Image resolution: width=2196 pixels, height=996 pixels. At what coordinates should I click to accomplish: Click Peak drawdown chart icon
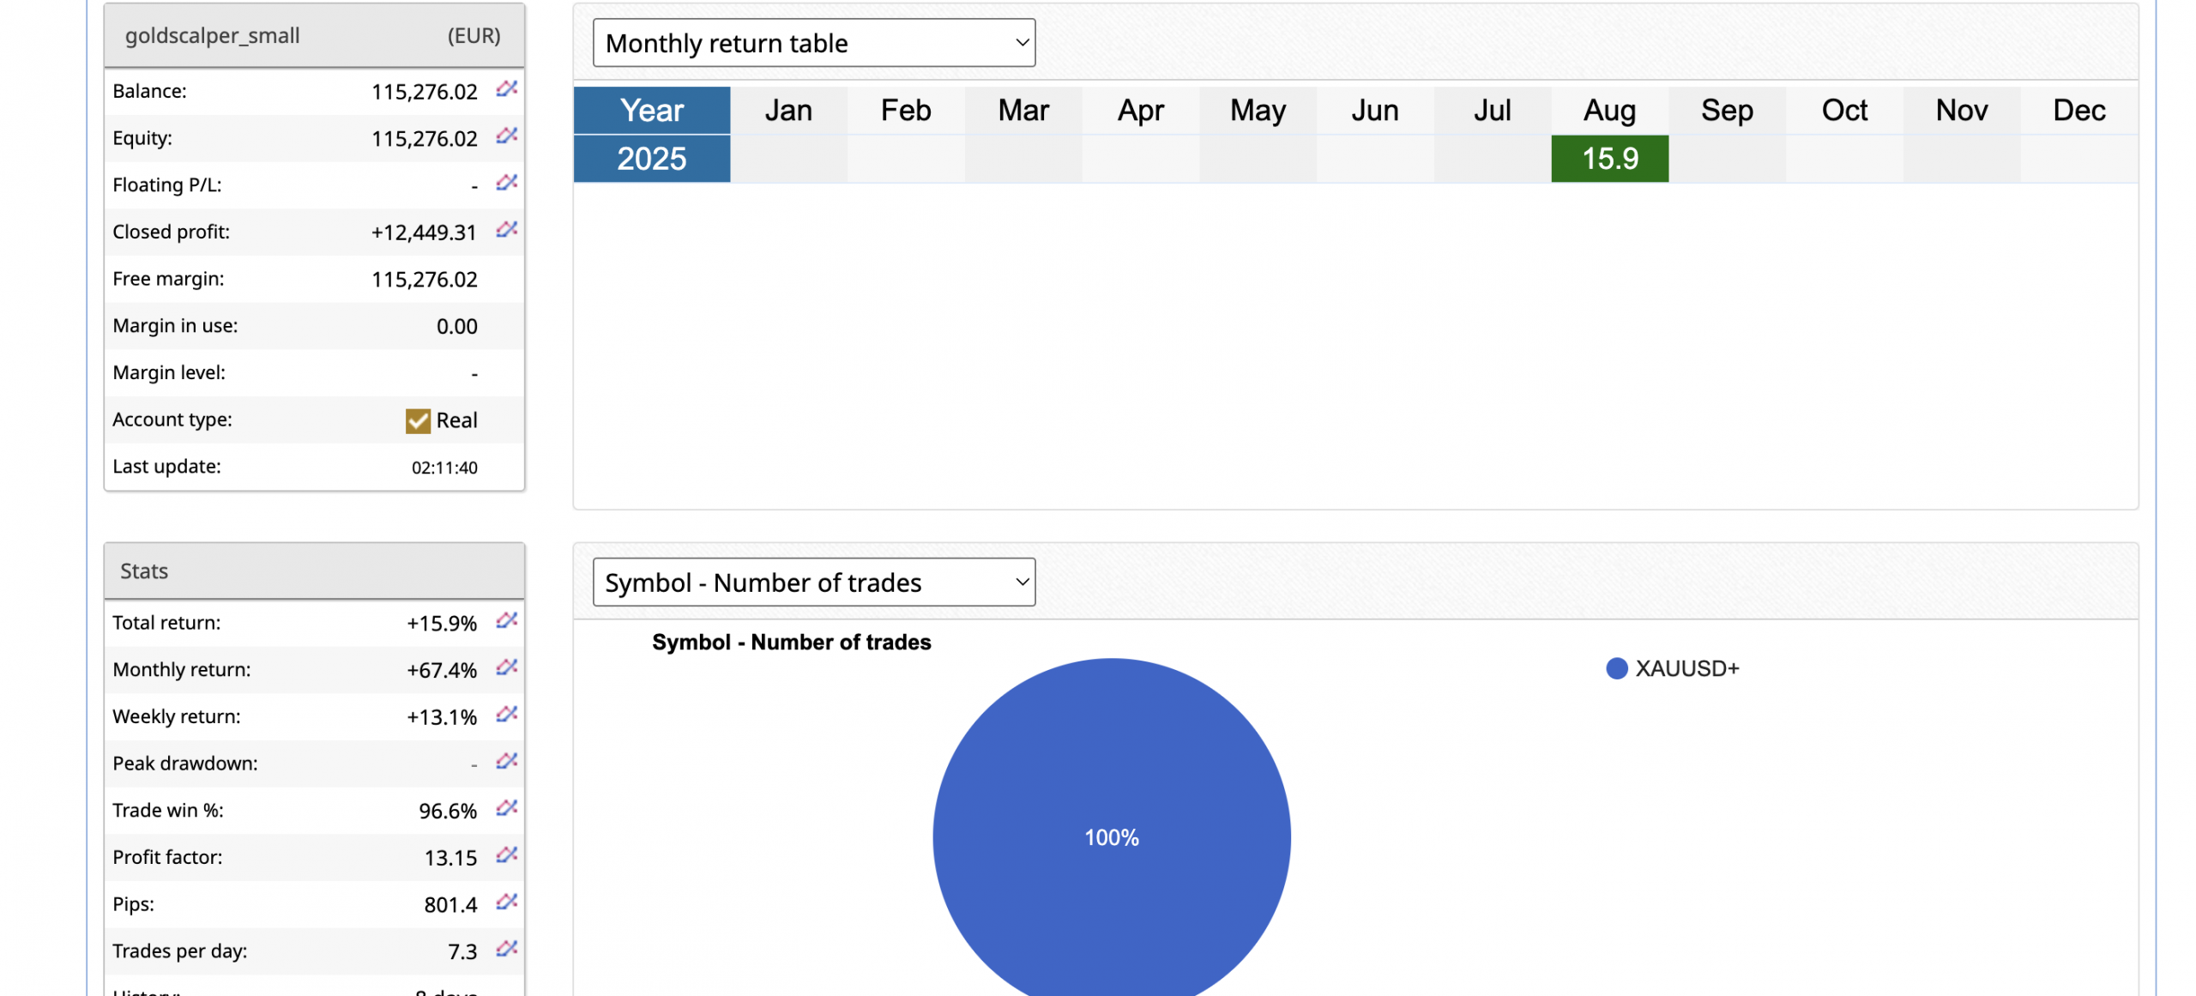click(506, 761)
